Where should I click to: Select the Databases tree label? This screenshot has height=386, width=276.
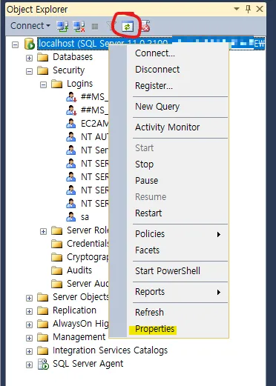click(x=73, y=57)
